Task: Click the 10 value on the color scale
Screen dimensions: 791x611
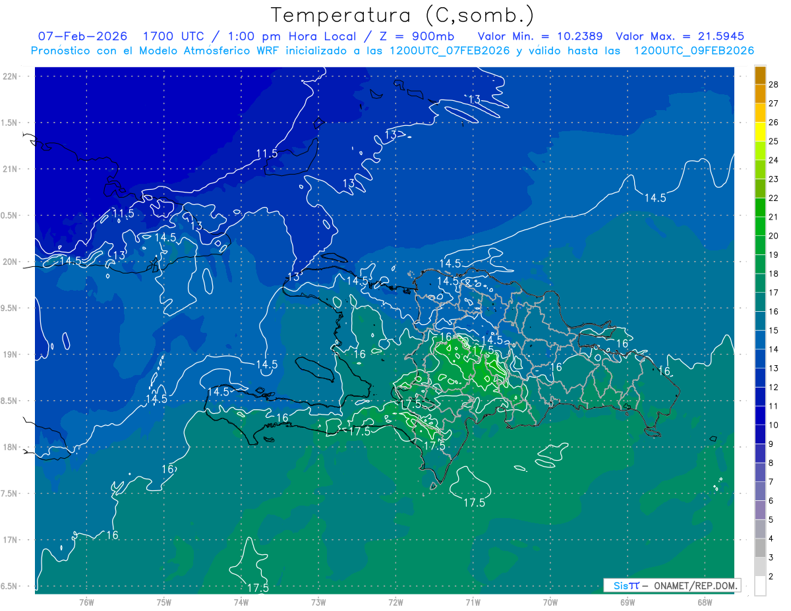Action: (774, 425)
